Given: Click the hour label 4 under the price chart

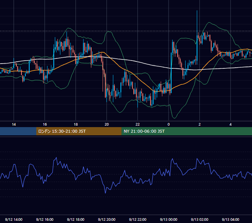Looking at the screenshot, I should coord(231,125).
